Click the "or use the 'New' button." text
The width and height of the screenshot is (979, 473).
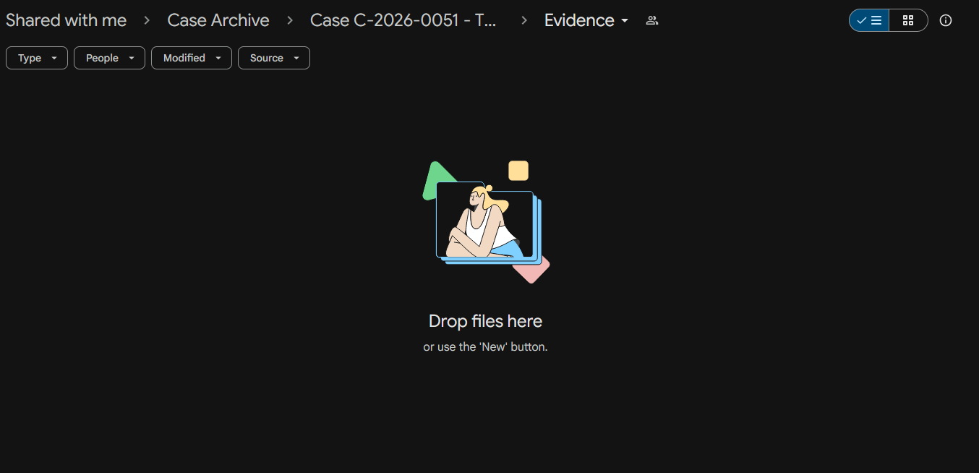[x=486, y=347]
